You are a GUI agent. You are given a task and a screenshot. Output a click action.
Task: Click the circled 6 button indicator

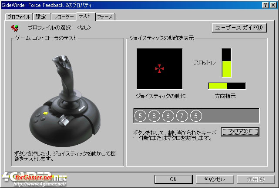(168, 116)
